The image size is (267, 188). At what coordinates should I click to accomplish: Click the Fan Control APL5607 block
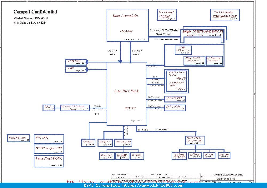(x=167, y=15)
